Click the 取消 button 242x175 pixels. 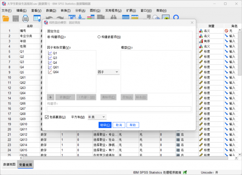click(x=119, y=125)
